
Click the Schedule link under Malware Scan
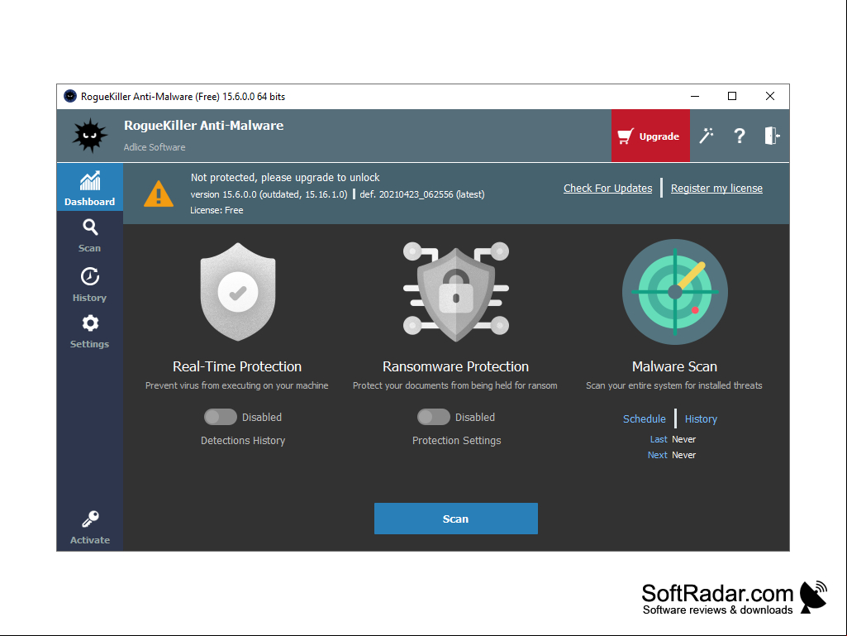coord(644,418)
